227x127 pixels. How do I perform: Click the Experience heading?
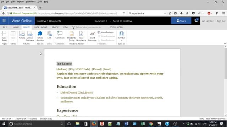[67, 110]
